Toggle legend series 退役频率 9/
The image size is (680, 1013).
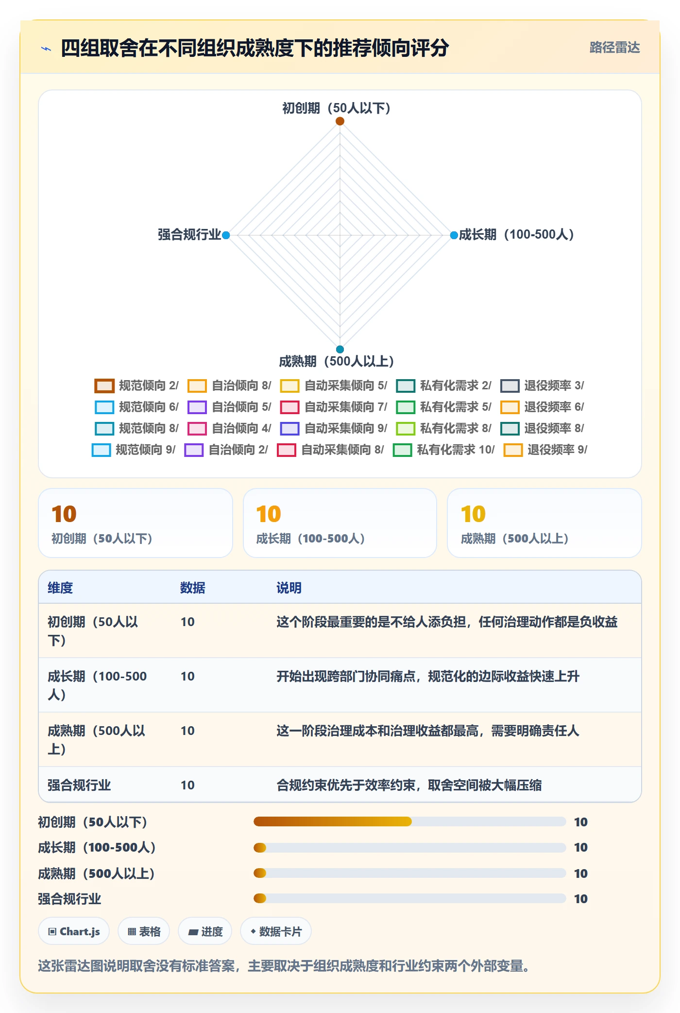(x=545, y=450)
